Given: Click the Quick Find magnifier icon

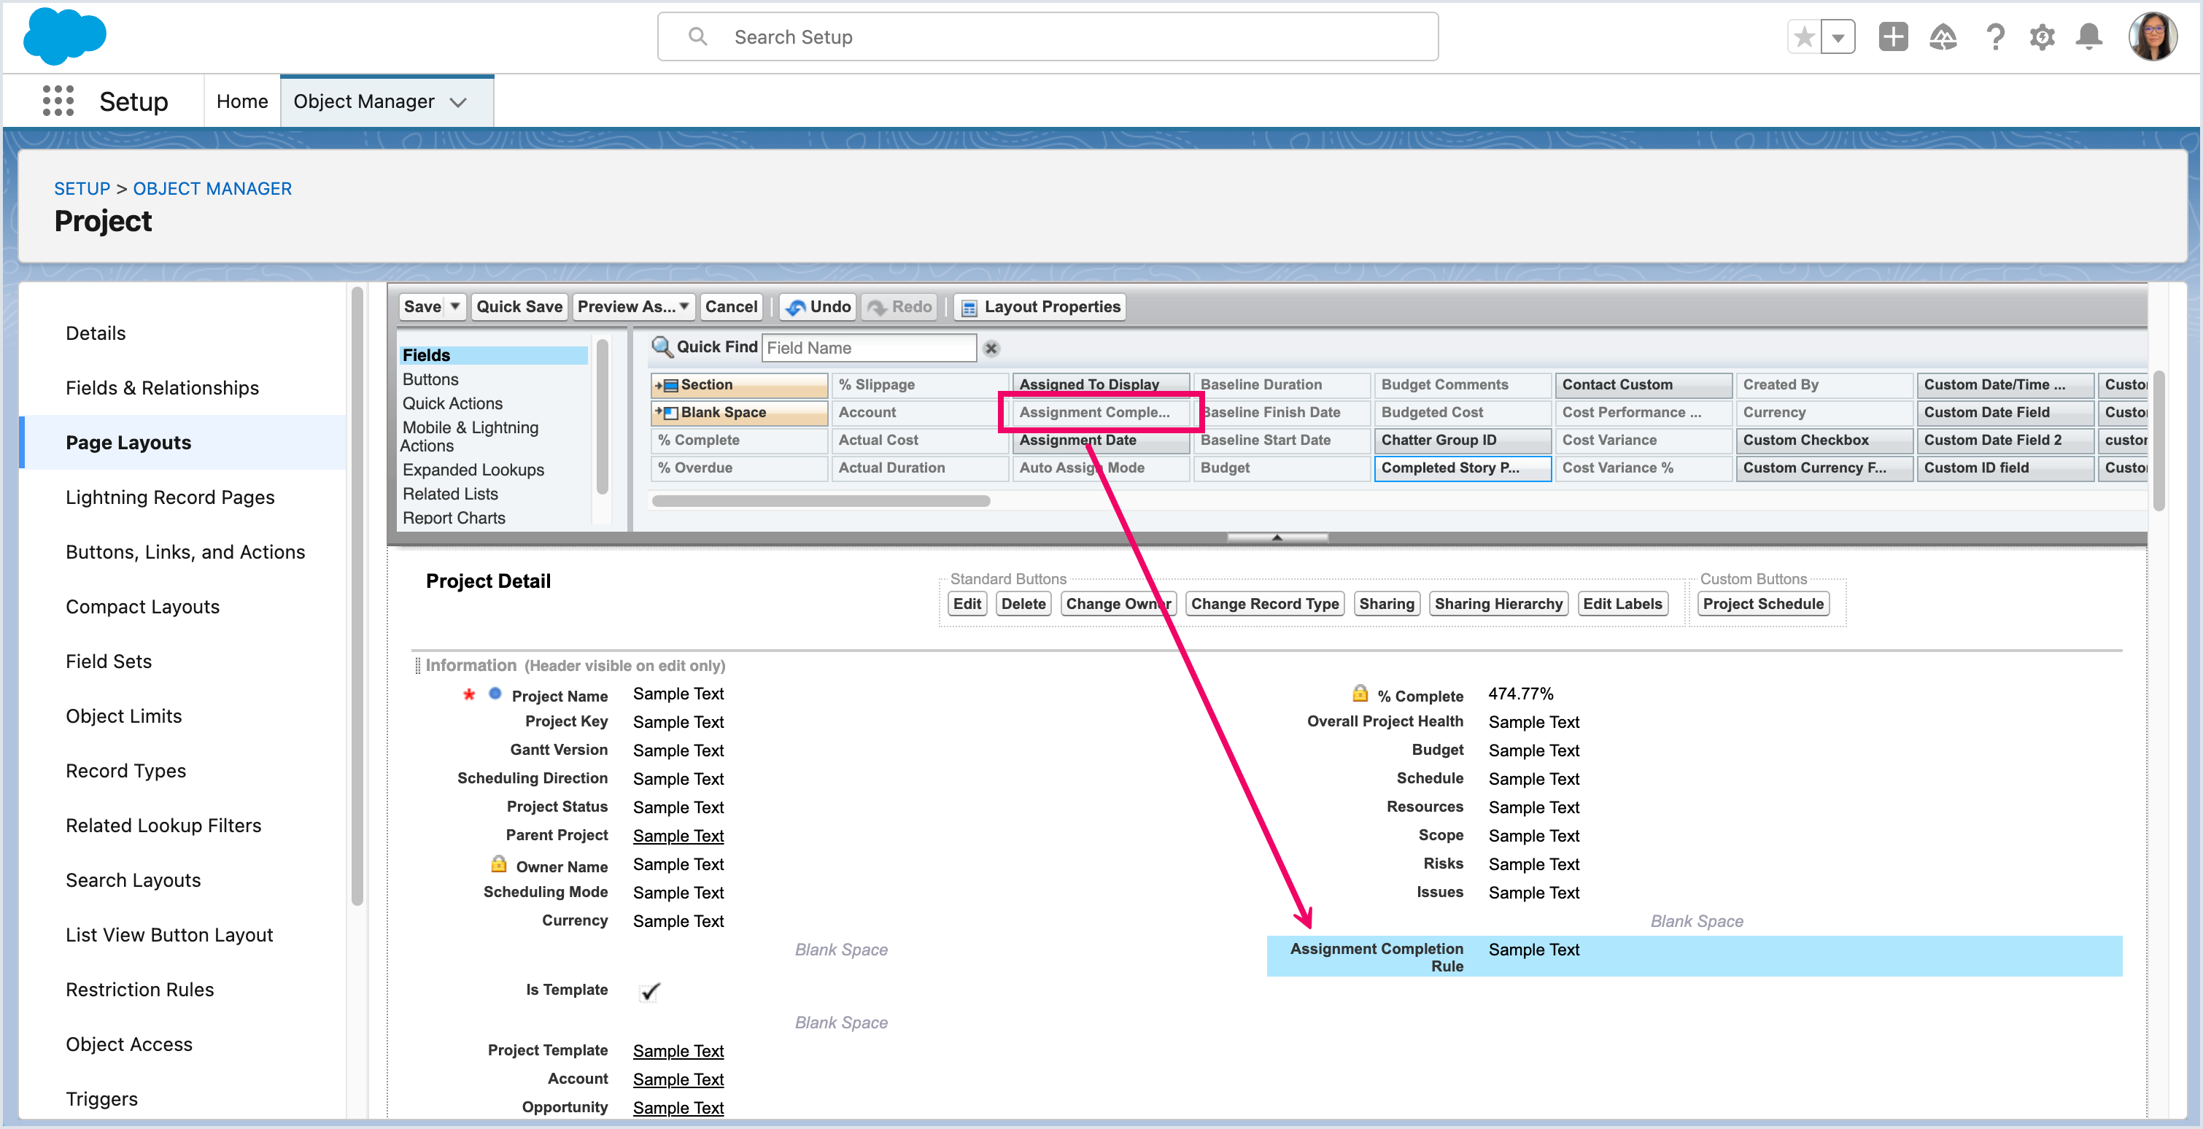Looking at the screenshot, I should pyautogui.click(x=662, y=346).
